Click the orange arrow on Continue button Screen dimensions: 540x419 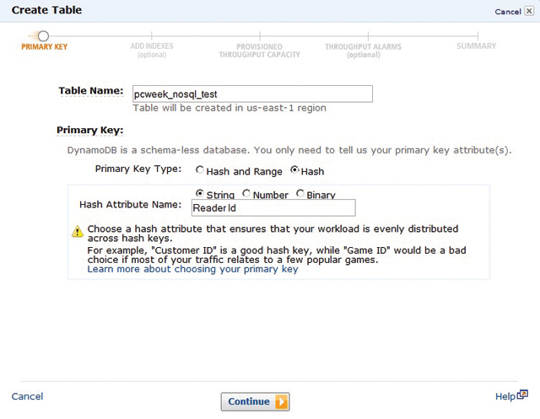[281, 401]
